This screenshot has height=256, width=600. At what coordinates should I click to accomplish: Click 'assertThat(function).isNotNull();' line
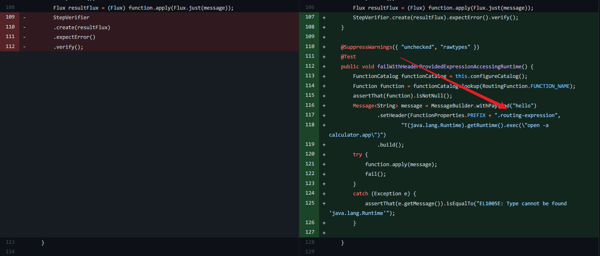[x=403, y=96]
